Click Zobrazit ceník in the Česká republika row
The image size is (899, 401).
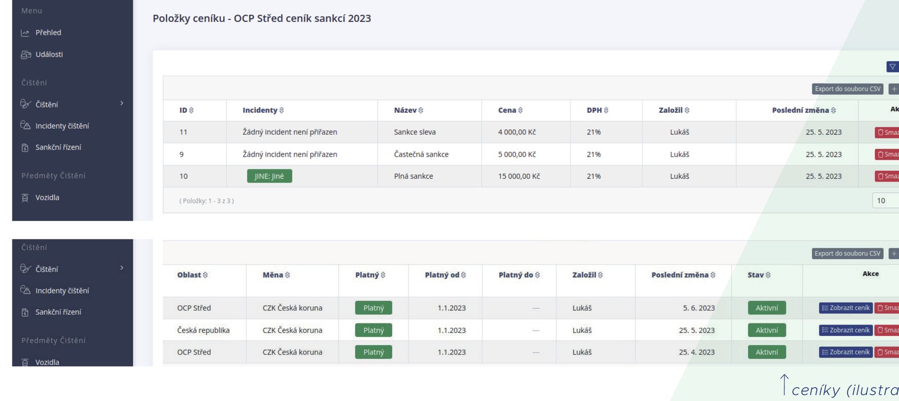point(846,330)
